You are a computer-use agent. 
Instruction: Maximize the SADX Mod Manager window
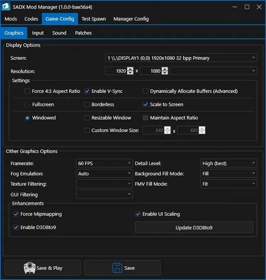pyautogui.click(x=247, y=7)
